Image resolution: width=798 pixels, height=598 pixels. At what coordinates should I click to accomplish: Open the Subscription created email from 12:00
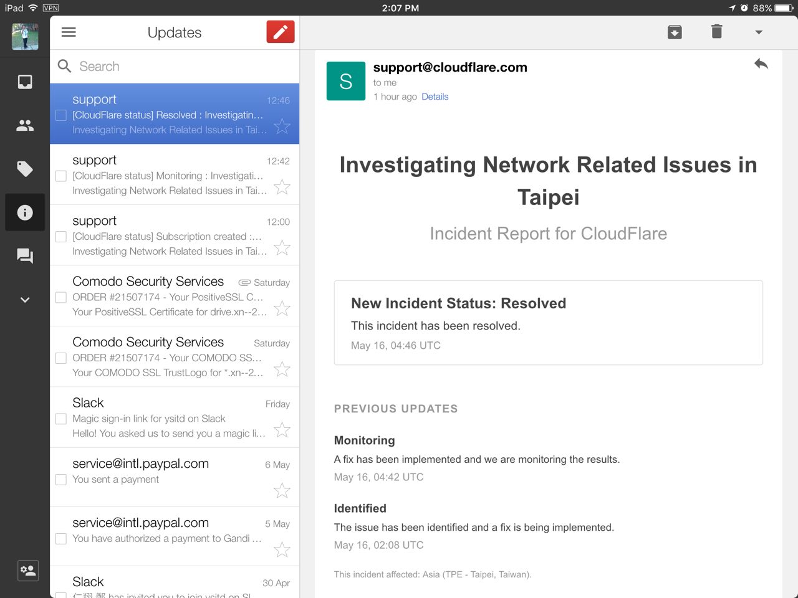pyautogui.click(x=168, y=236)
